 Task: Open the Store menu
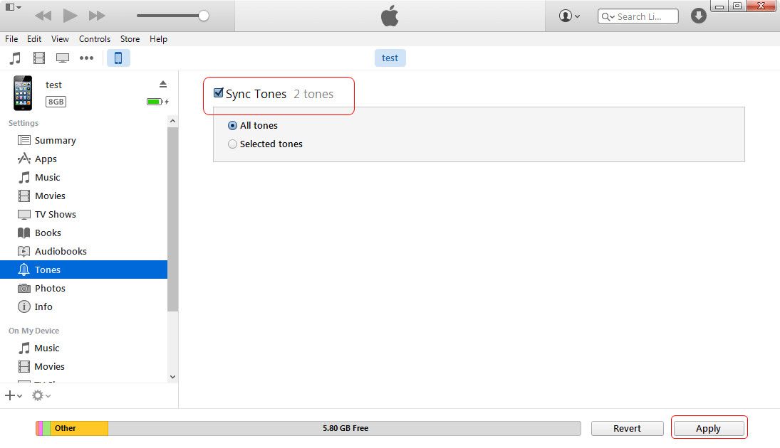point(130,38)
